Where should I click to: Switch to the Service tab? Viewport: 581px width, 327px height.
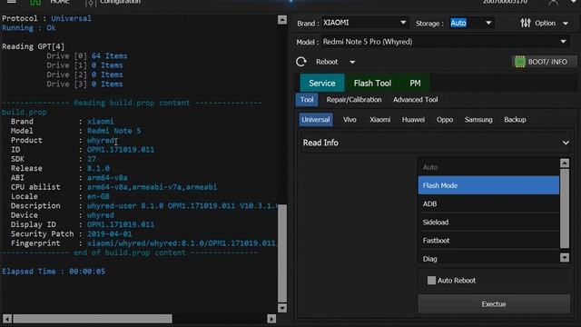[322, 83]
